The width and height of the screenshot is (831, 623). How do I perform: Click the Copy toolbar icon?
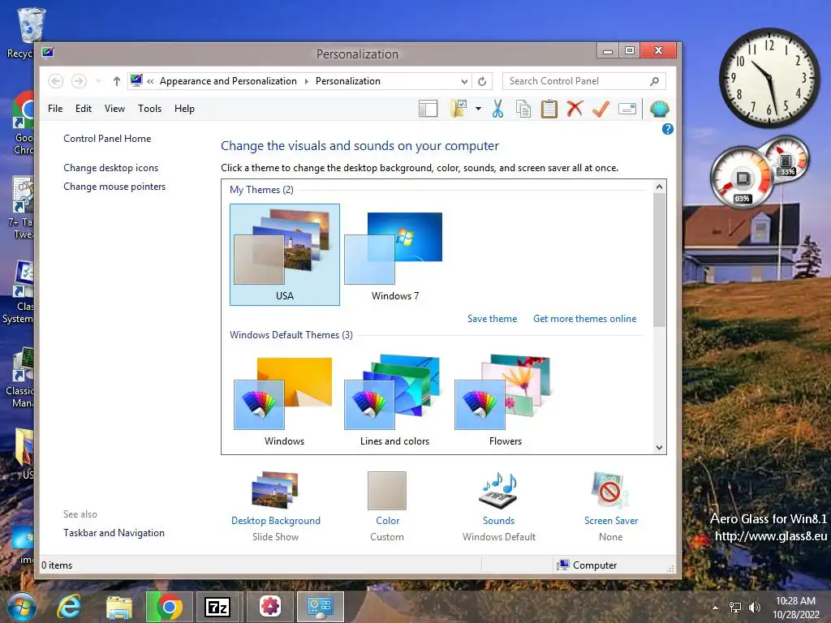coord(523,109)
